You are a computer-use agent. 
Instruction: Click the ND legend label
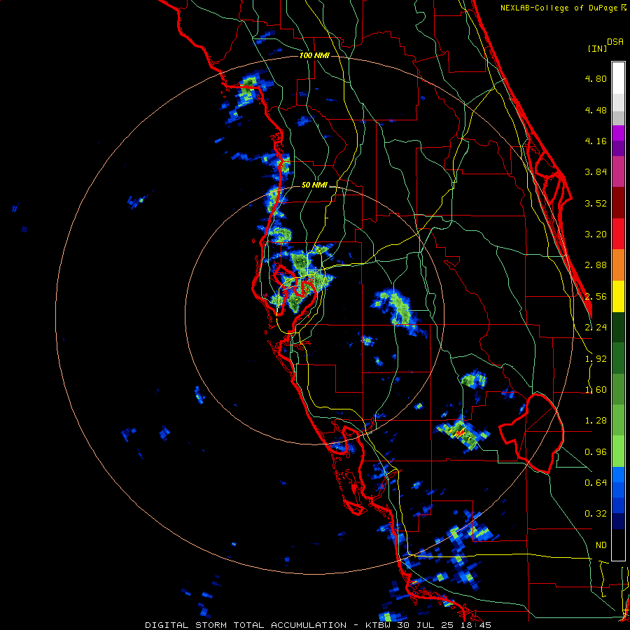(x=601, y=545)
